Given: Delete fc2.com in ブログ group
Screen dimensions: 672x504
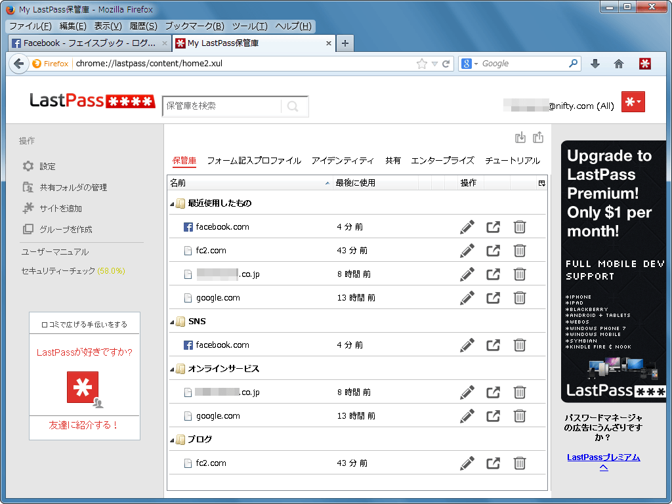Looking at the screenshot, I should click(520, 463).
